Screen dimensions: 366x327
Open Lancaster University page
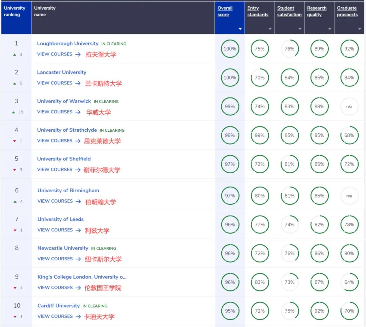(x=62, y=72)
